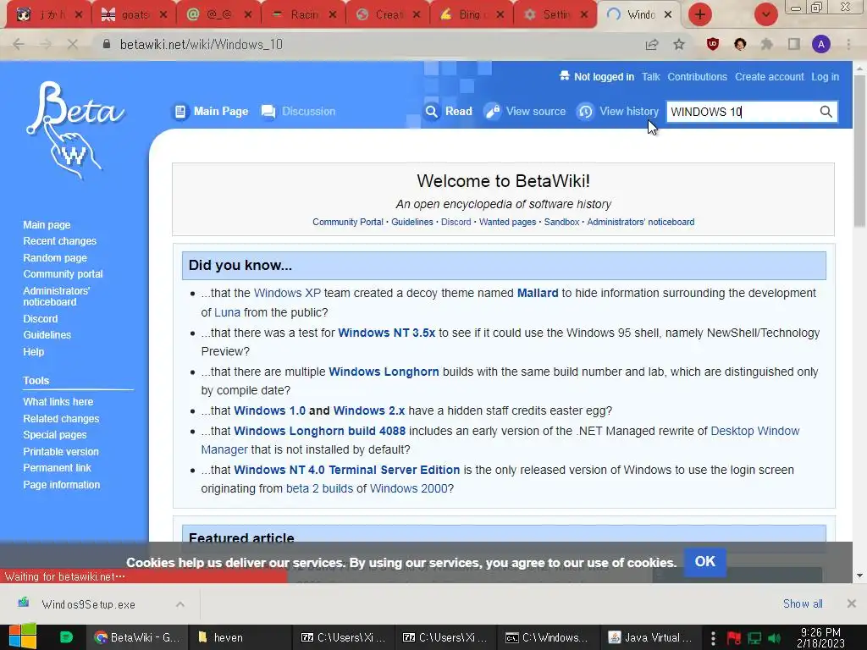867x650 pixels.
Task: Close the Racin tab
Action: coord(332,15)
